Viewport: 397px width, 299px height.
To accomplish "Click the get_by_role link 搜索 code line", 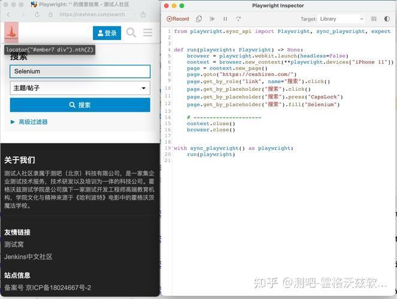I will 258,81.
